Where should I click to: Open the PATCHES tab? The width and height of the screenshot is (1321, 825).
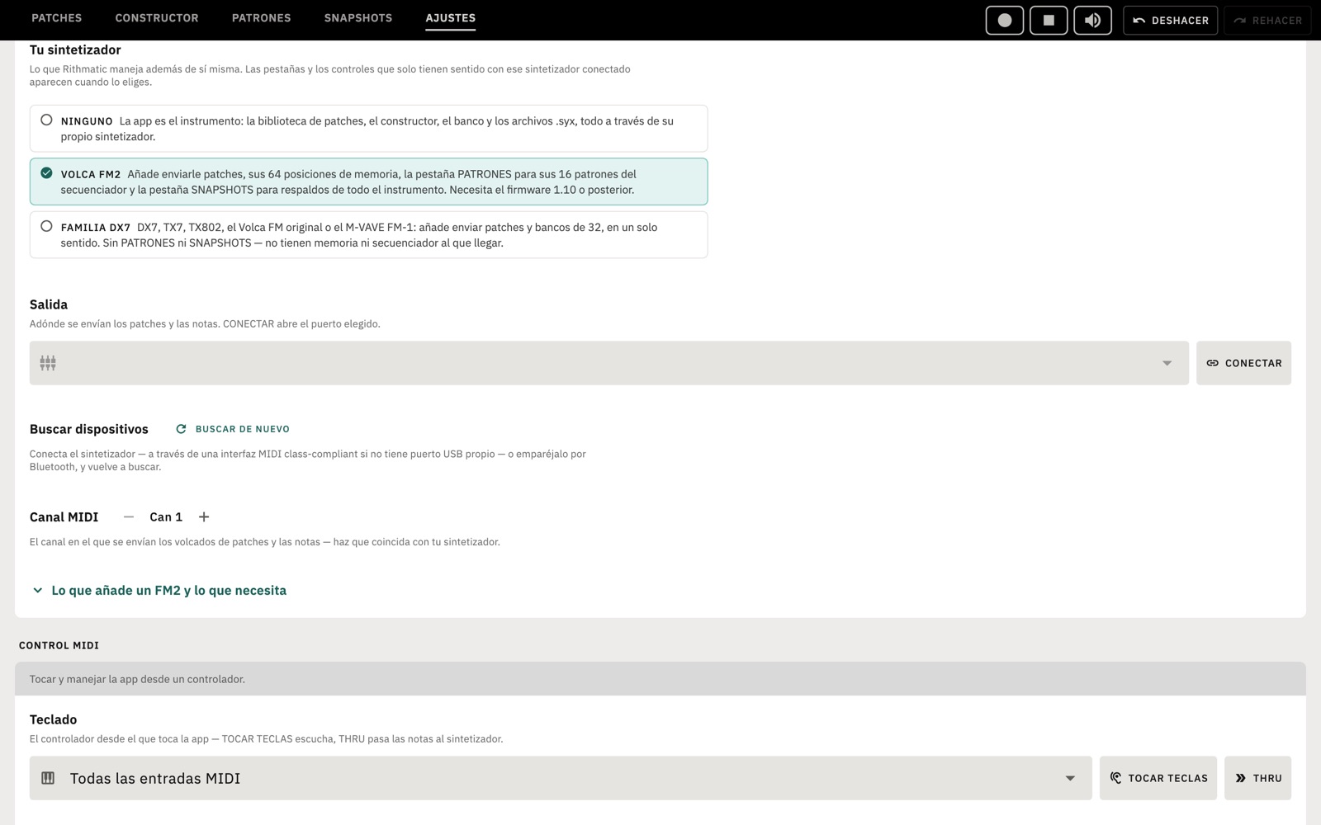57,17
